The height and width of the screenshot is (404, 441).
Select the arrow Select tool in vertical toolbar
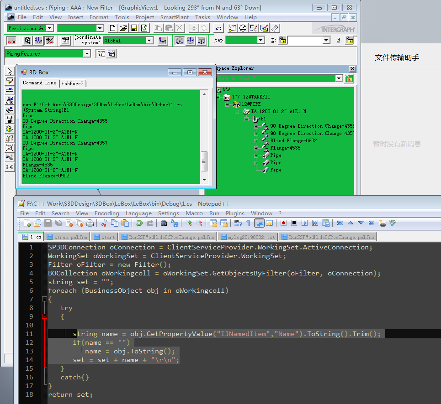click(x=10, y=71)
